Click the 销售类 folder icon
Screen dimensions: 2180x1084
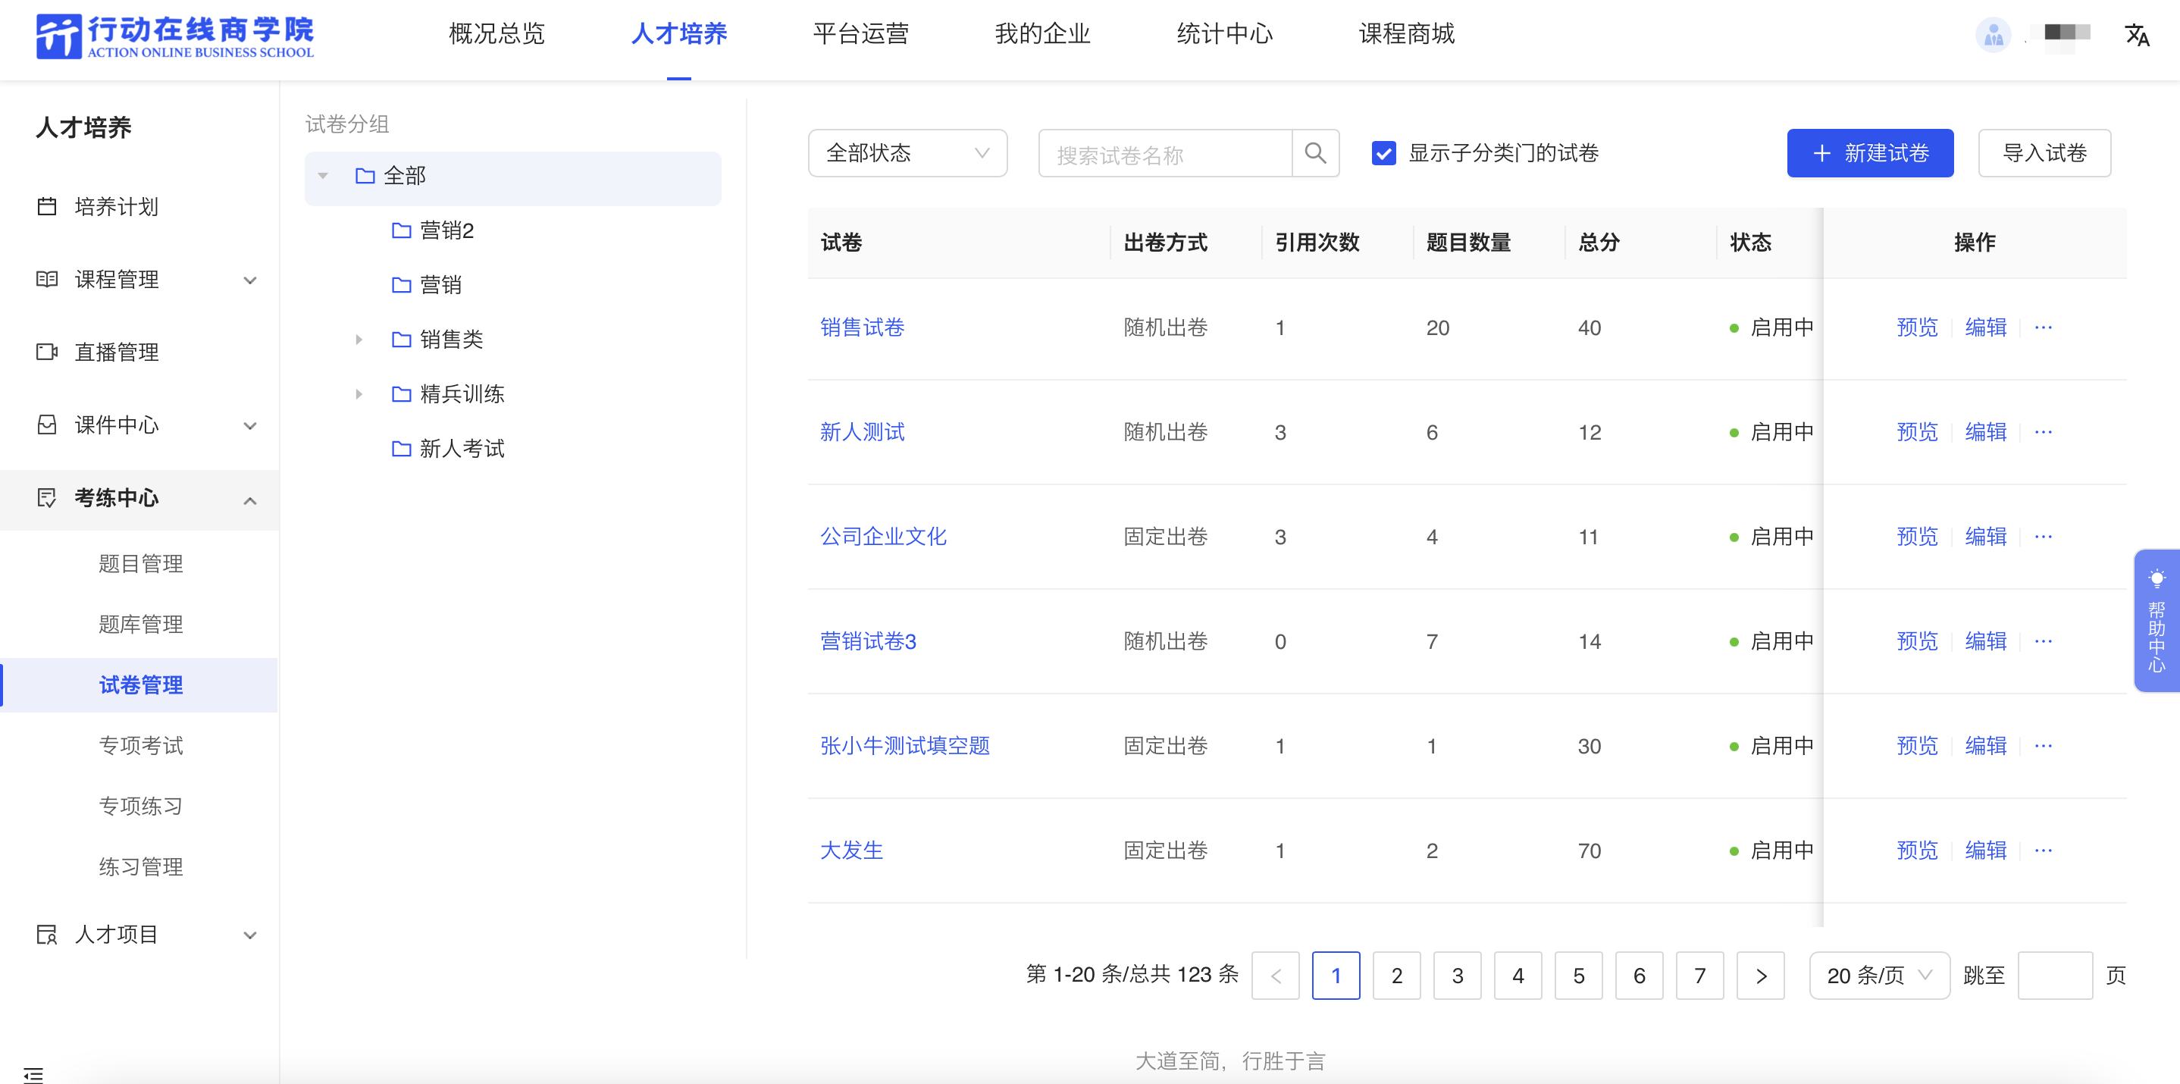[402, 340]
